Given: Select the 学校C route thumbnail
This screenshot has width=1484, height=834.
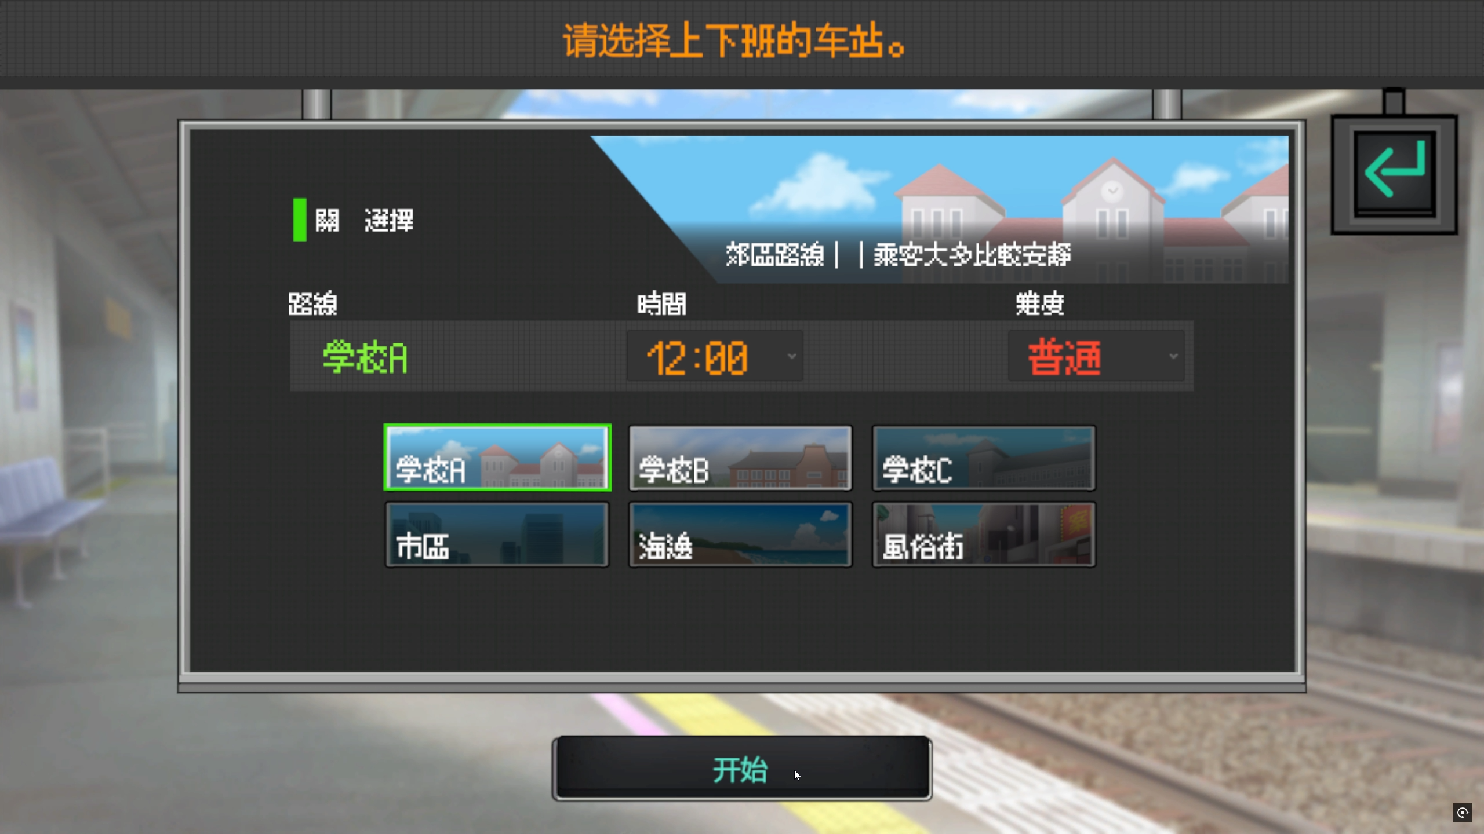Looking at the screenshot, I should tap(984, 458).
